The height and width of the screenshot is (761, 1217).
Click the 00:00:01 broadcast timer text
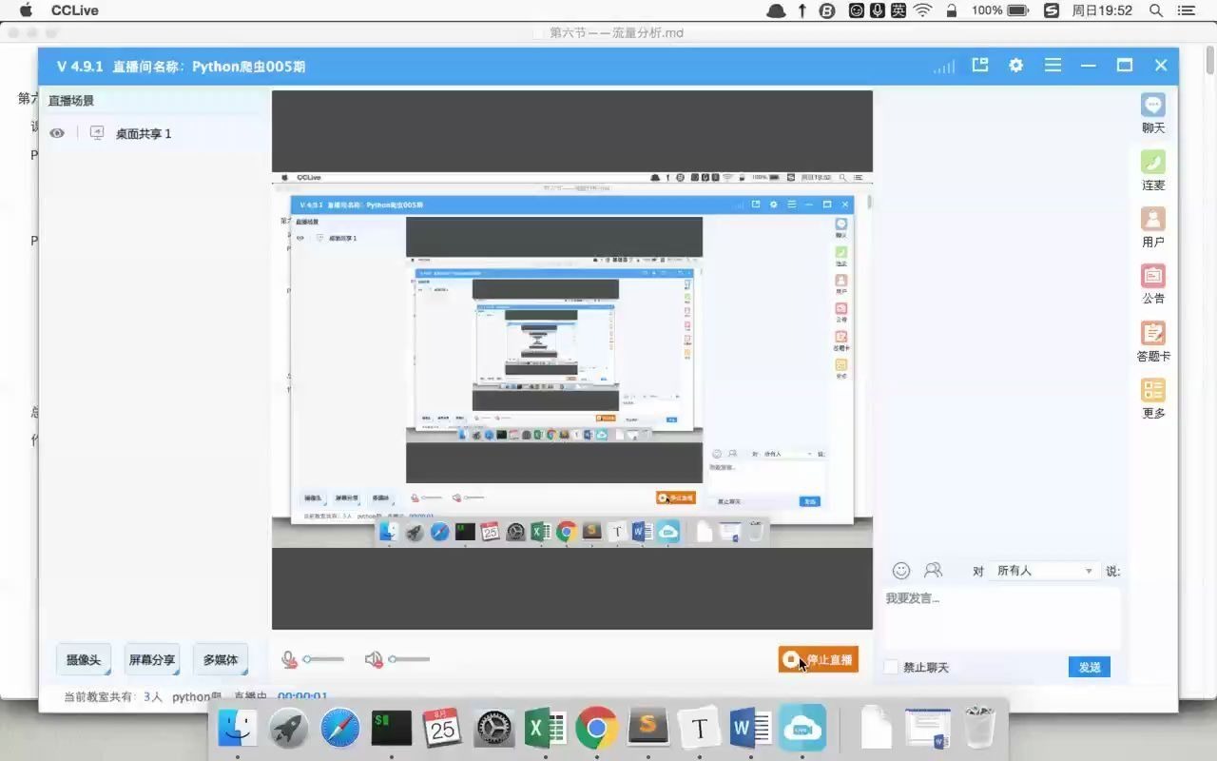[302, 696]
